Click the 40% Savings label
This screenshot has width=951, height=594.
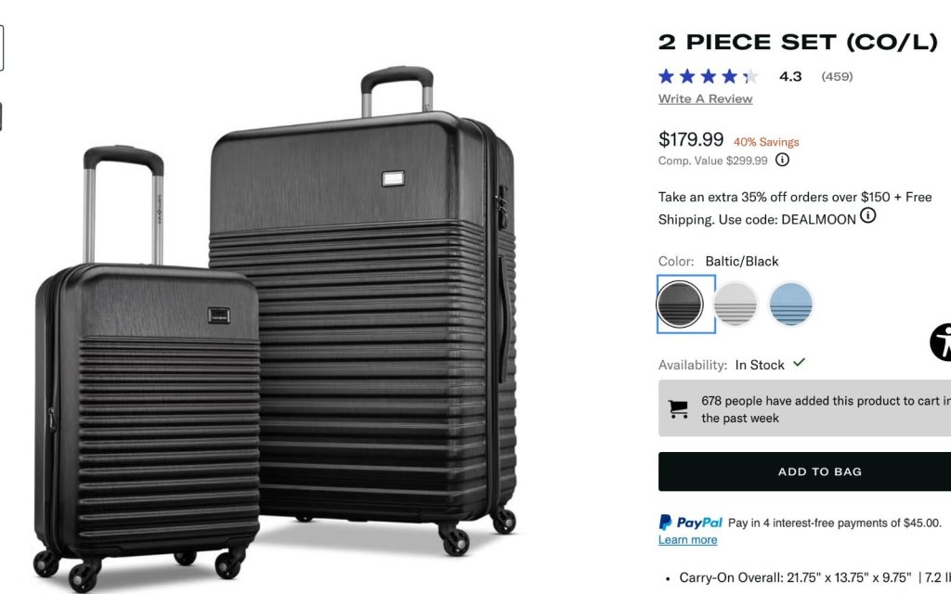point(766,142)
